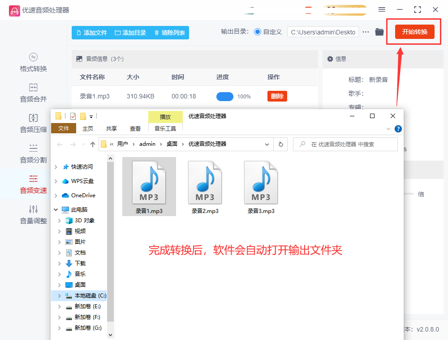This screenshot has height=340, width=448.
Task: Click the quick access properties checkmark icon
Action: click(x=73, y=116)
